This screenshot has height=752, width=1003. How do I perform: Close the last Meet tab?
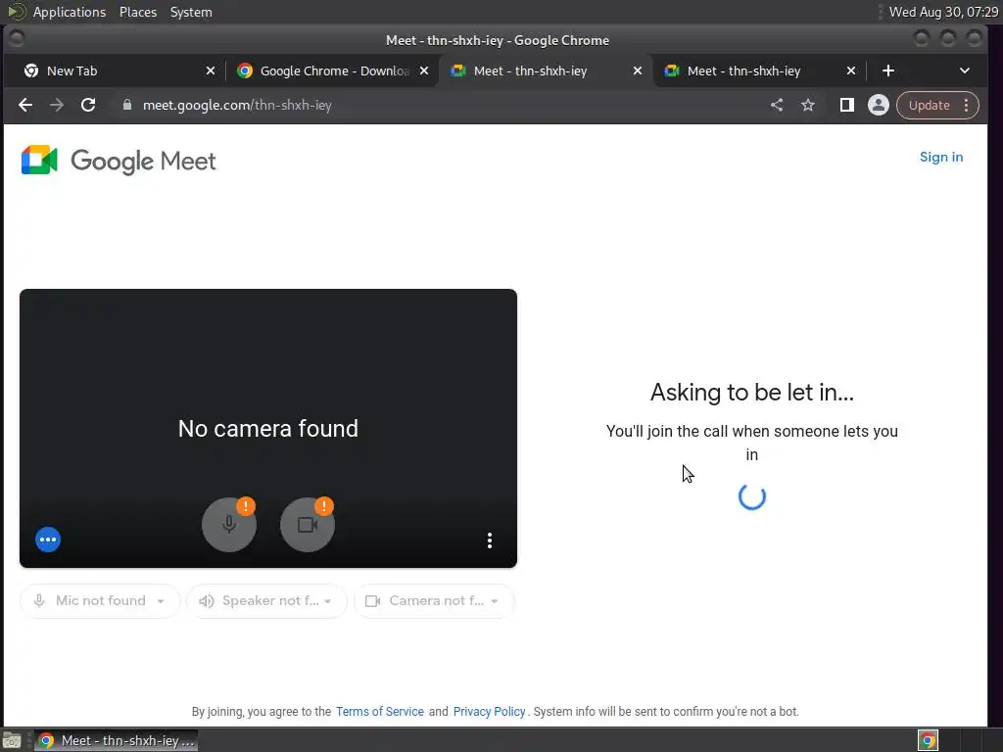(851, 70)
